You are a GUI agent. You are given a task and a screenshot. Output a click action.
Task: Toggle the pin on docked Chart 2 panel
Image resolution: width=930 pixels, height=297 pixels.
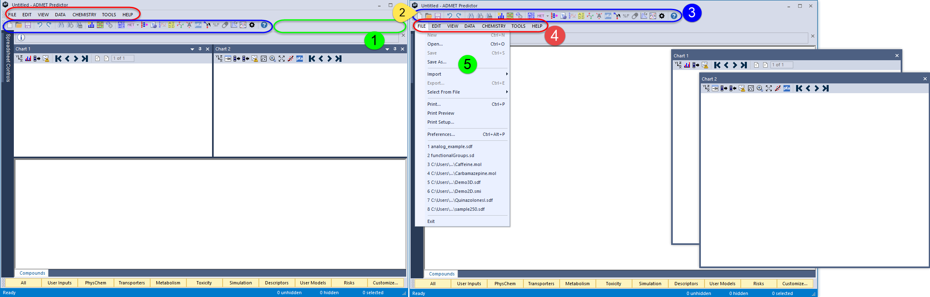tap(395, 49)
